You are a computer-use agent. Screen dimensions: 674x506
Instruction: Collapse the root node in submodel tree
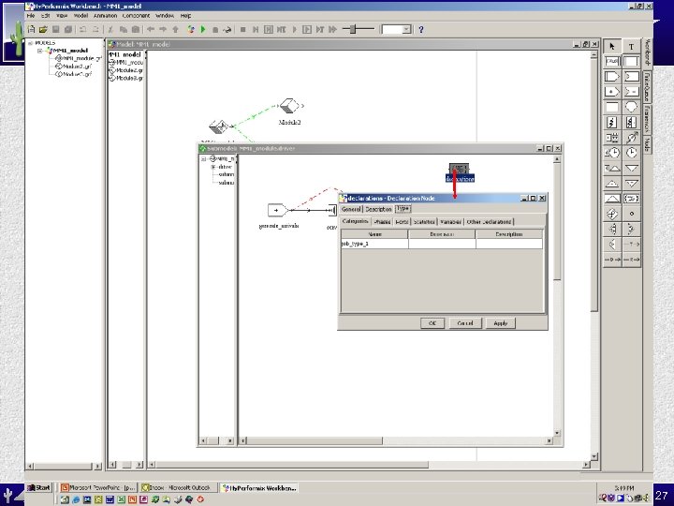204,158
